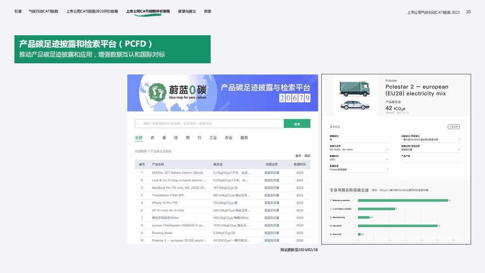Open Running shoes row
The height and width of the screenshot is (273, 485).
tap(222, 233)
